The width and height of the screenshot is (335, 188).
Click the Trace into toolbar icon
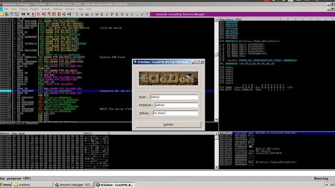pos(54,14)
